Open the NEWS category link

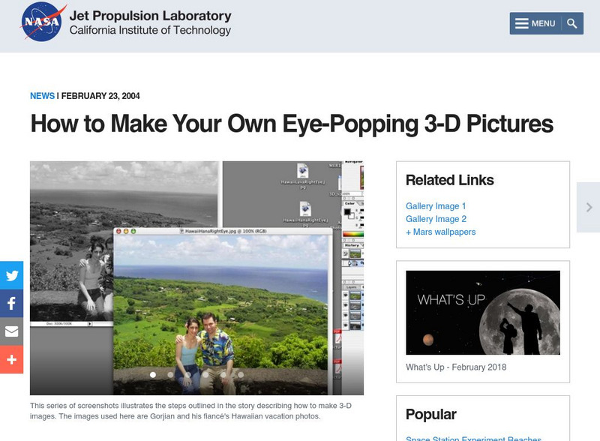(x=42, y=96)
